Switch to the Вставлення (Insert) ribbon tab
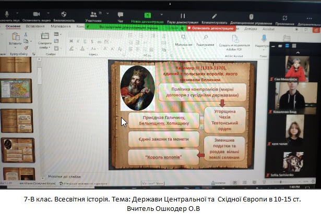The height and width of the screenshot is (214, 321). pyautogui.click(x=35, y=26)
